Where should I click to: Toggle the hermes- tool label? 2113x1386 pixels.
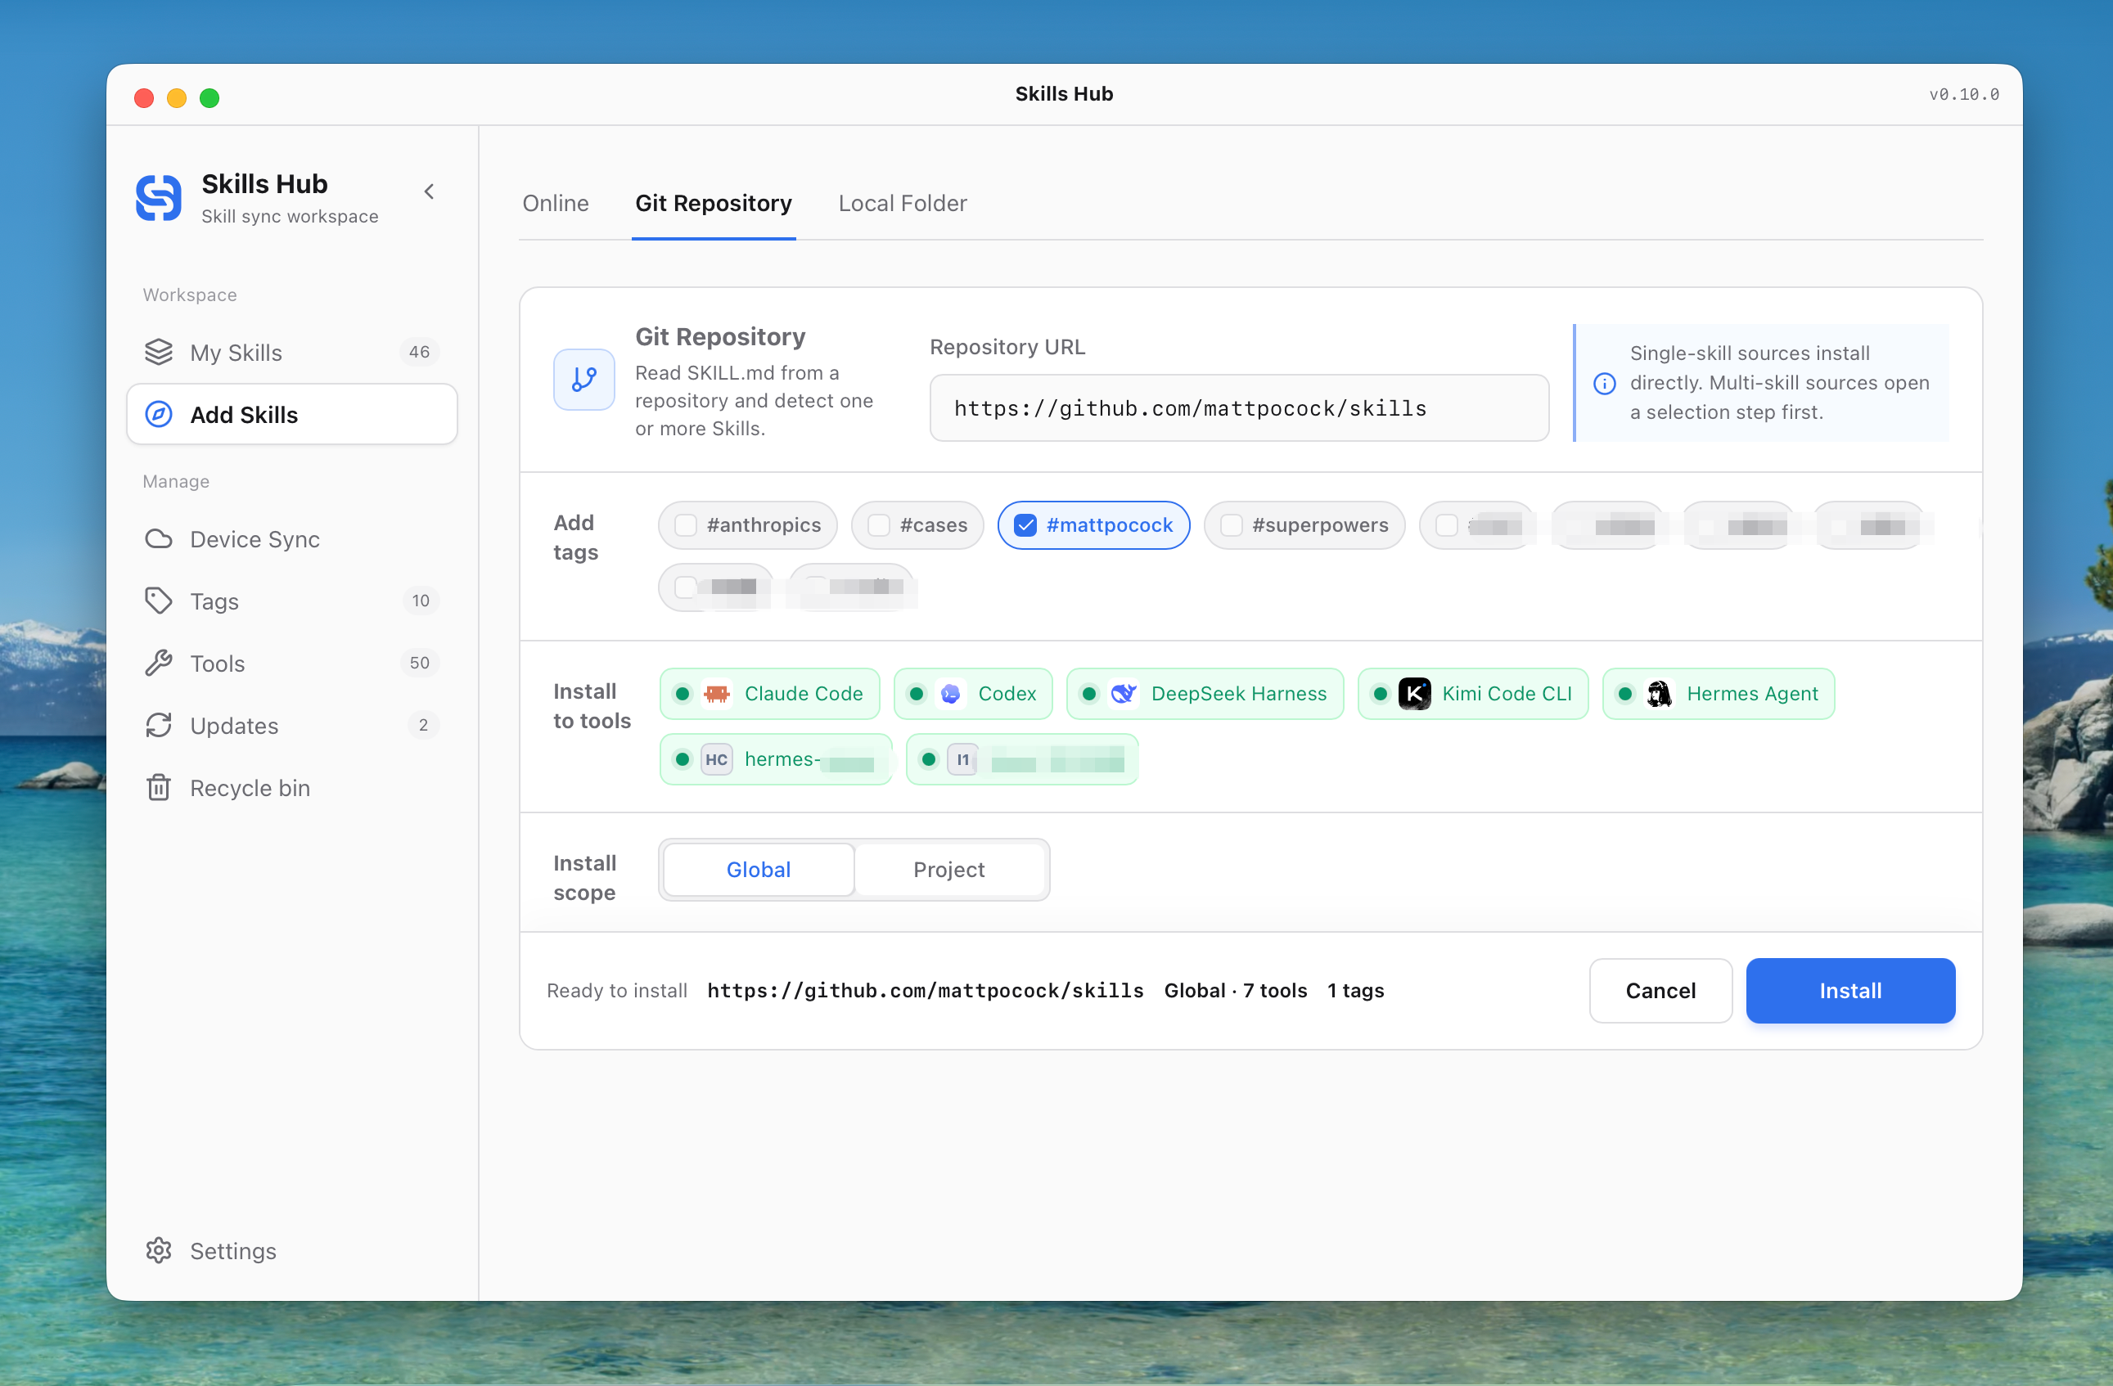tap(782, 759)
